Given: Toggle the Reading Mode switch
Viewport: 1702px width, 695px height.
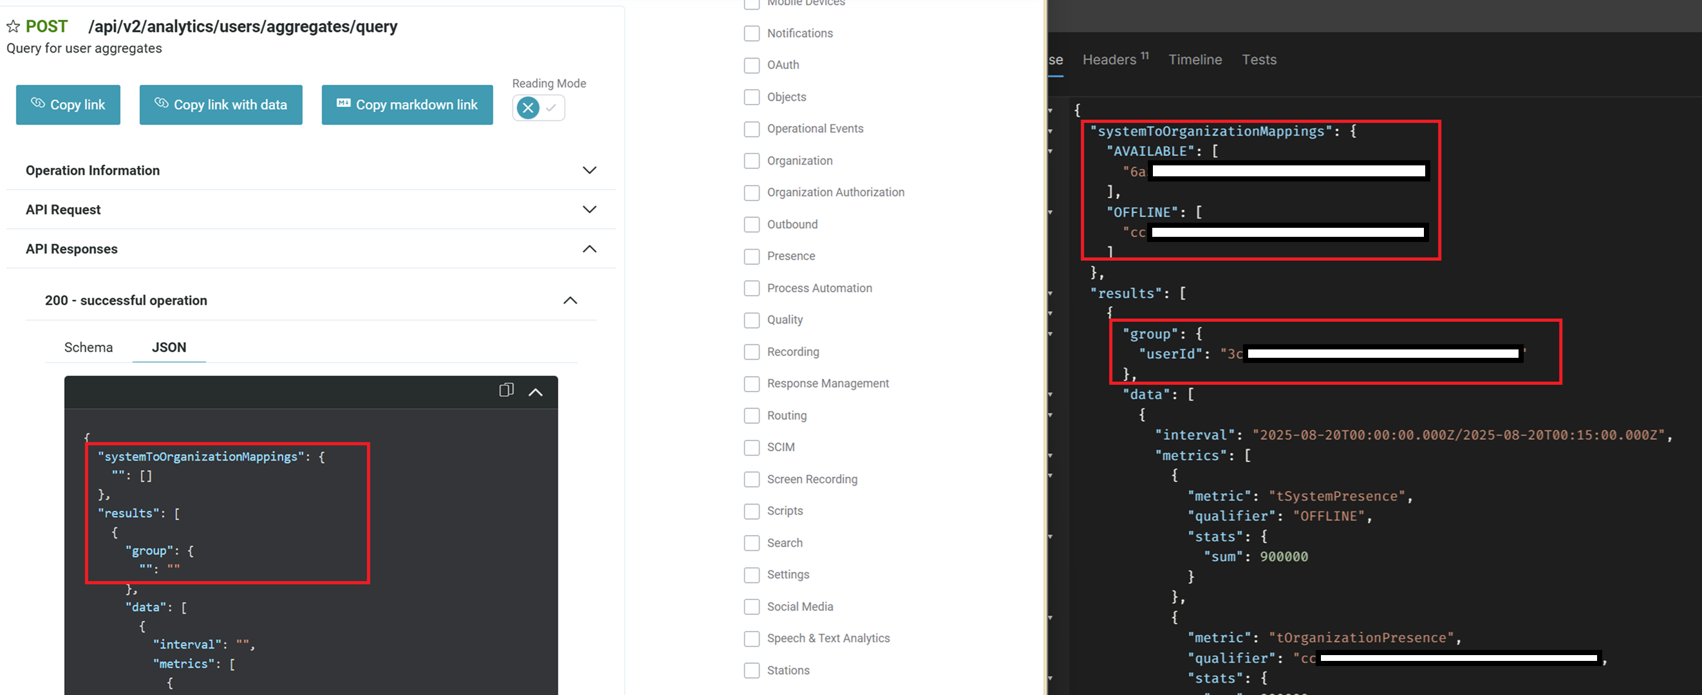Looking at the screenshot, I should 539,107.
